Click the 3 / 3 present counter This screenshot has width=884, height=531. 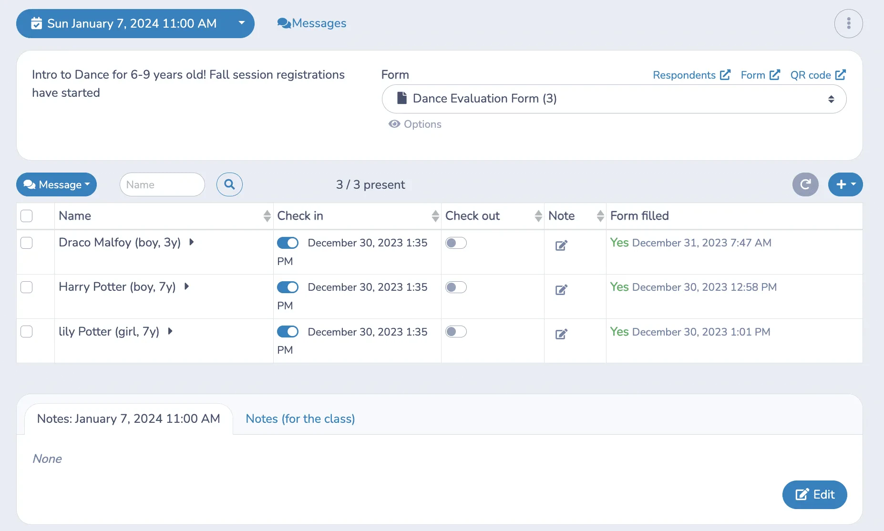coord(370,185)
